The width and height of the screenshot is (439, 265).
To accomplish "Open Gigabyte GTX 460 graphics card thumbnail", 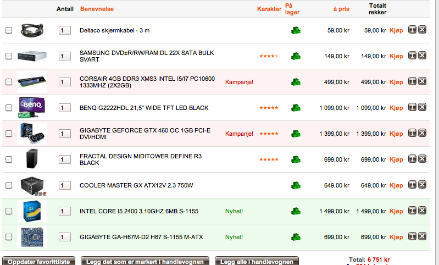I will click(32, 134).
